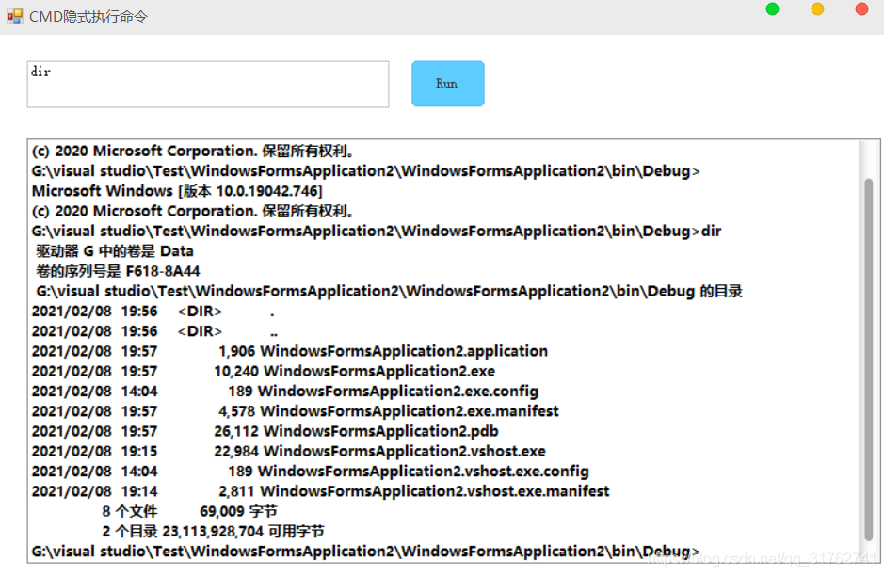Click the first '(c) 2020 Microsoft Corporation' line
Screen dimensions: 884x576
pyautogui.click(x=193, y=151)
